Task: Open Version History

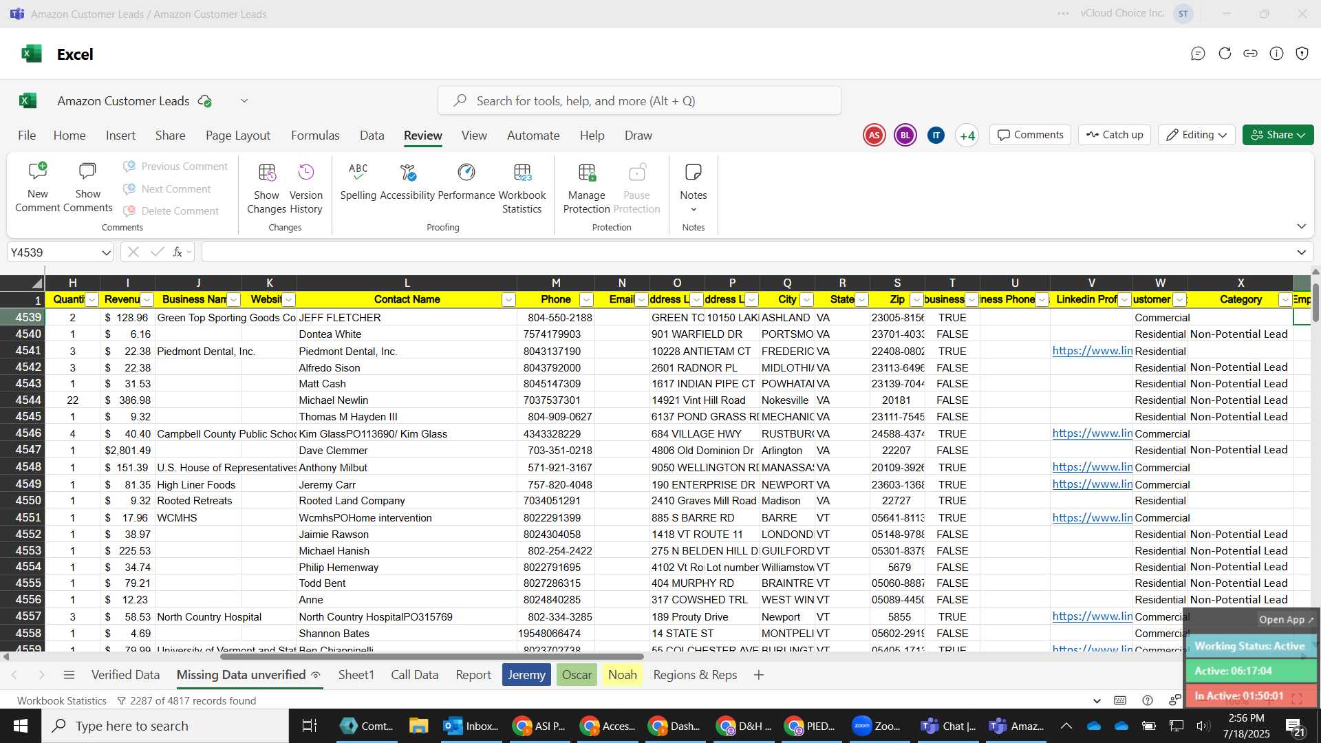Action: tap(306, 189)
